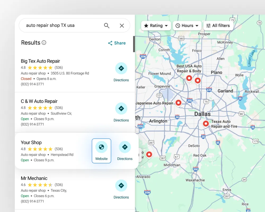Select the C & W Auto Repair result
The width and height of the screenshot is (265, 212).
(x=39, y=101)
